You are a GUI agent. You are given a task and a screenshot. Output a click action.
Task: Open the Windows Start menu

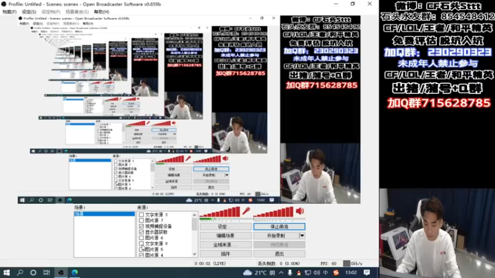click(x=6, y=272)
